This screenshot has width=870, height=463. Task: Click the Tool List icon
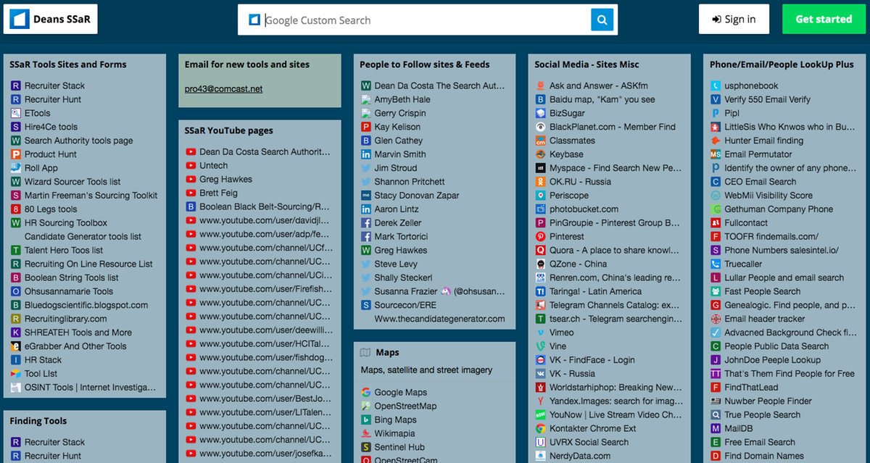[x=16, y=374]
